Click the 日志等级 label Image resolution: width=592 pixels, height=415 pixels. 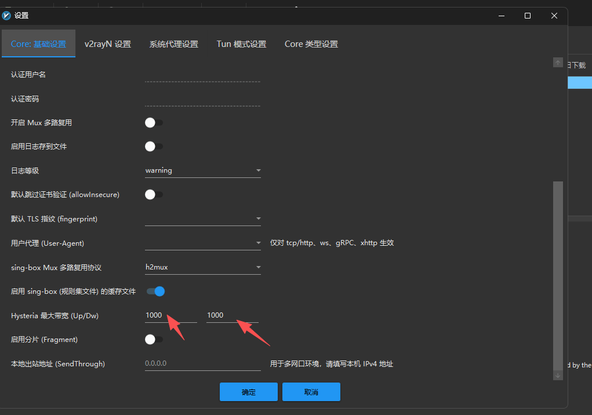pyautogui.click(x=25, y=171)
